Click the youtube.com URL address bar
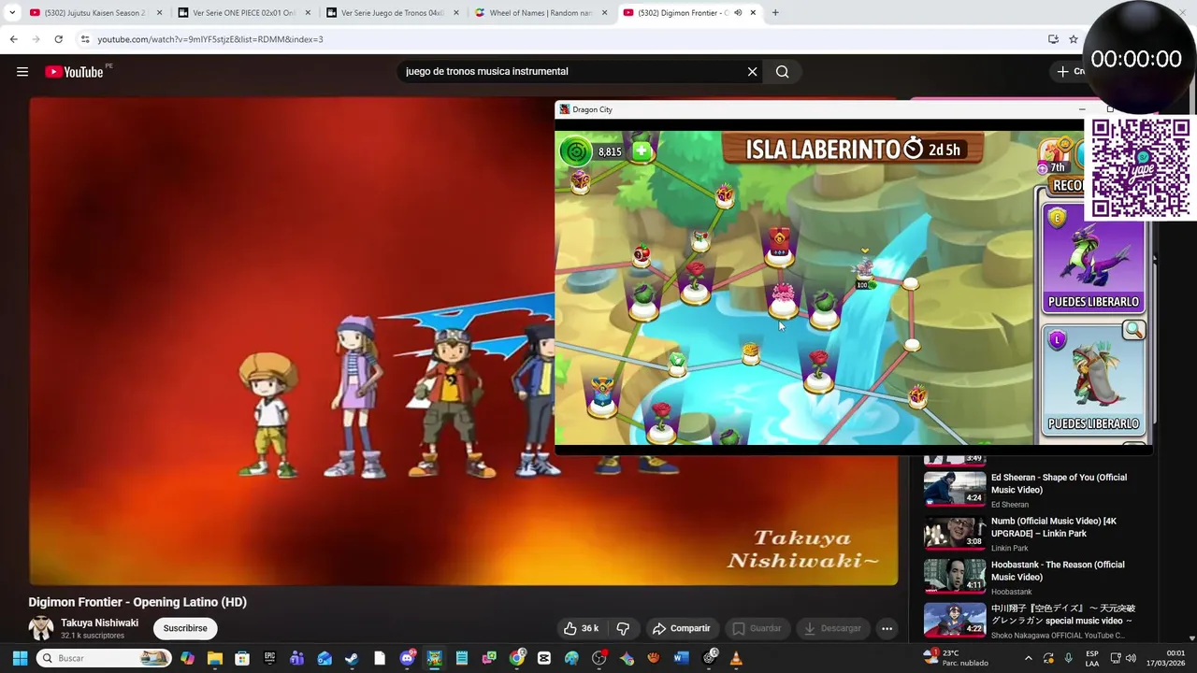Image resolution: width=1197 pixels, height=673 pixels. 210,39
